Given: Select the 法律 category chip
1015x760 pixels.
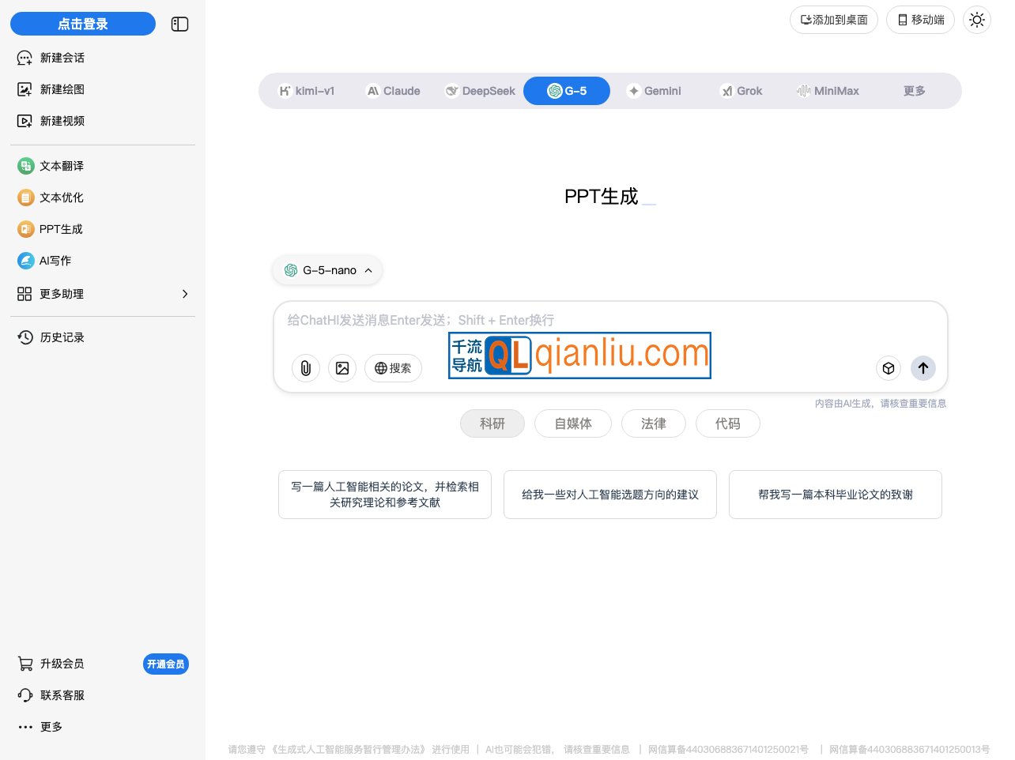Looking at the screenshot, I should tap(653, 423).
